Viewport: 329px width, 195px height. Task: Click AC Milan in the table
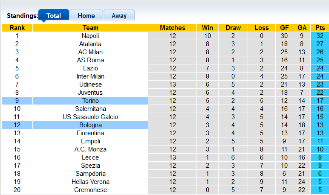(x=90, y=52)
